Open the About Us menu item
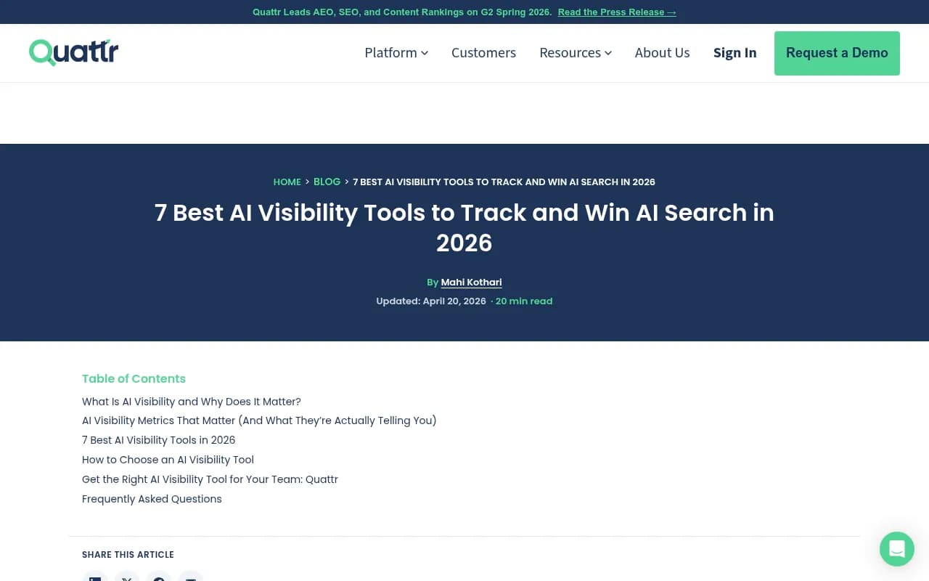Screen dimensions: 929x581 click(662, 52)
